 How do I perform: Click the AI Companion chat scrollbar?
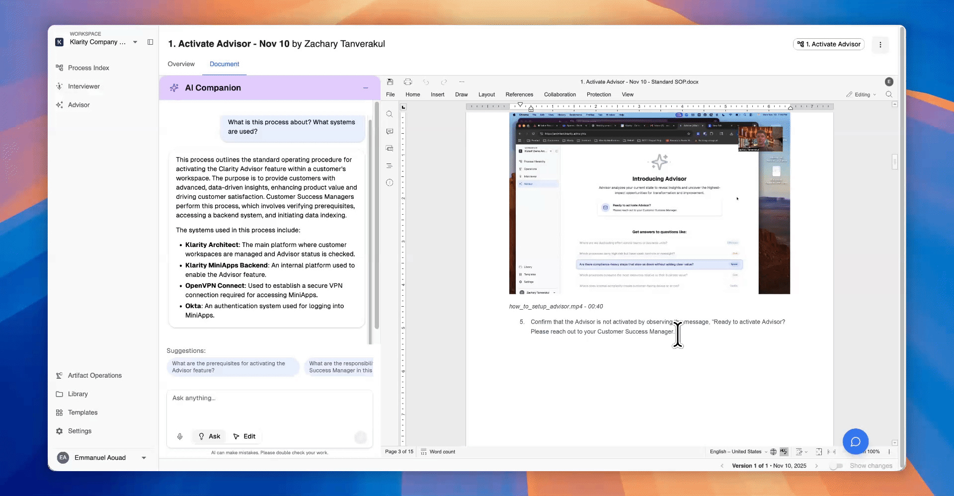click(x=377, y=215)
